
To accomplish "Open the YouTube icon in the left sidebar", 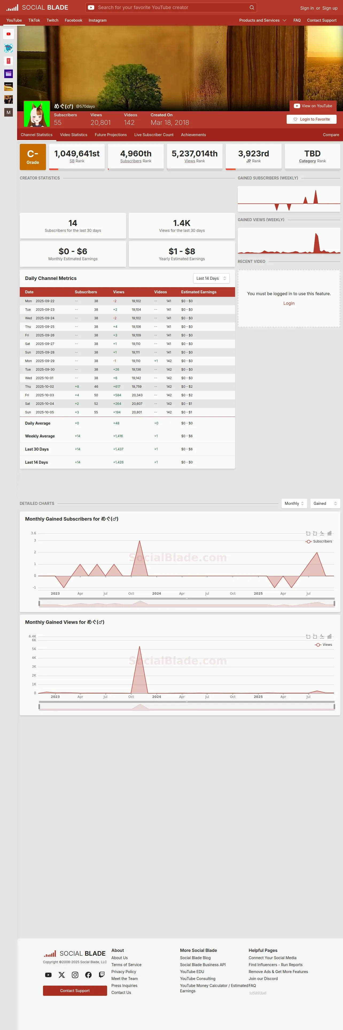I will click(x=8, y=34).
